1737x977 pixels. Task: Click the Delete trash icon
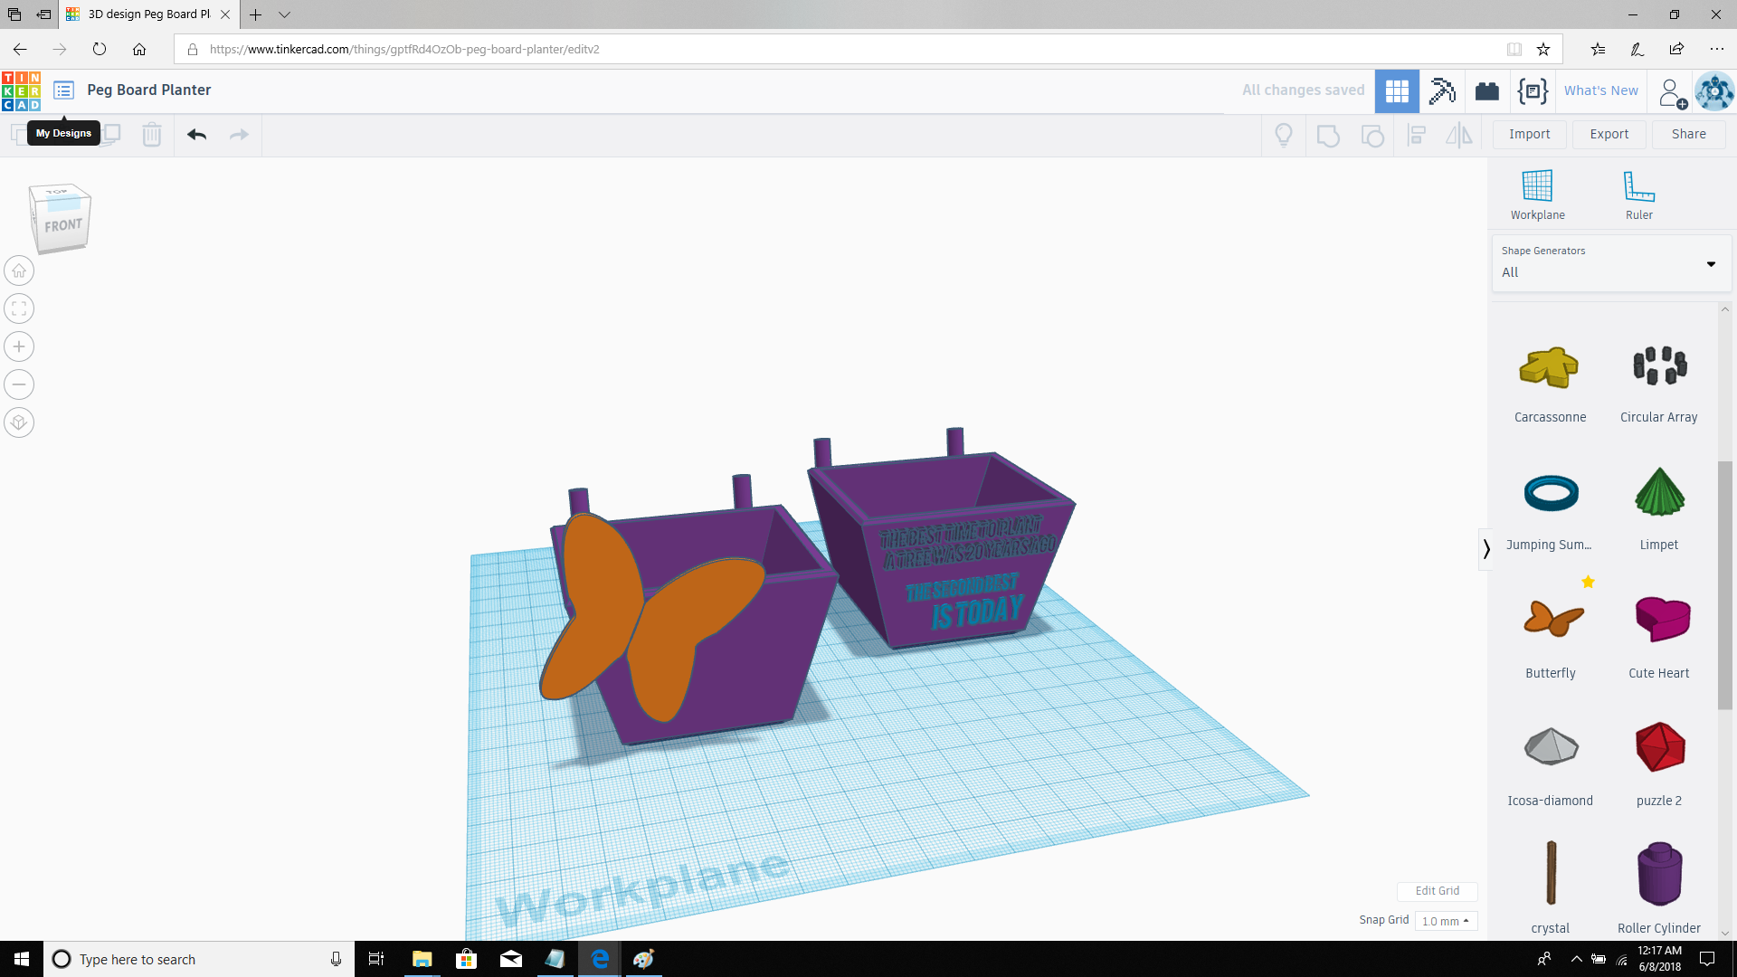151,134
